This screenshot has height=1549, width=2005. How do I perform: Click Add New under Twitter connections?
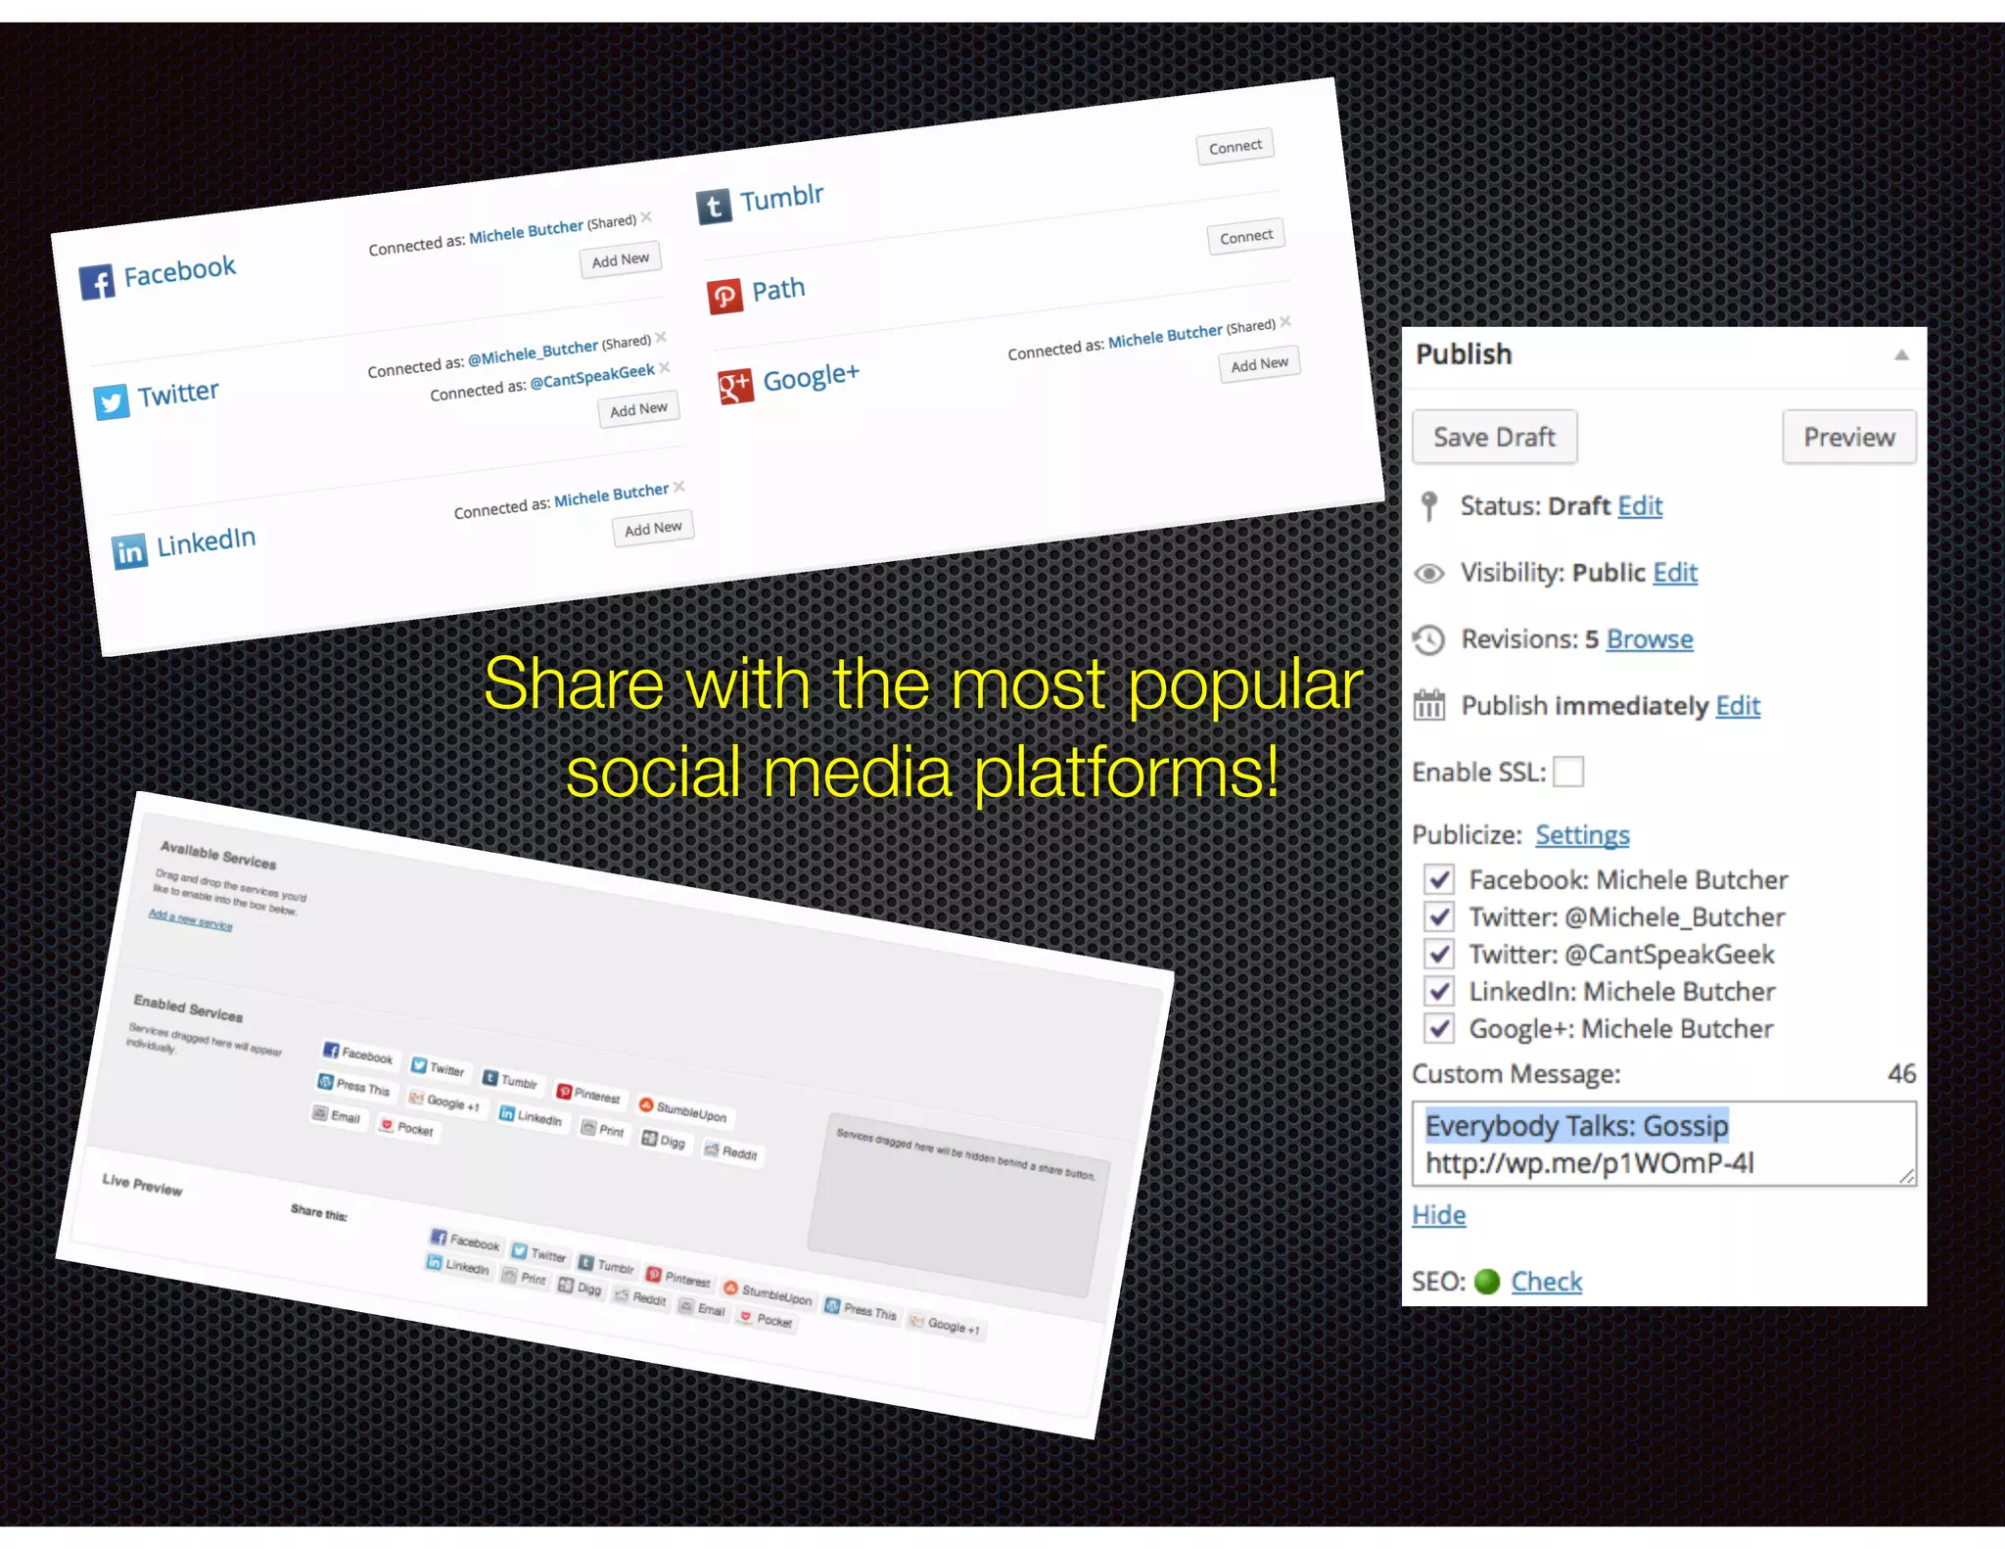click(638, 409)
